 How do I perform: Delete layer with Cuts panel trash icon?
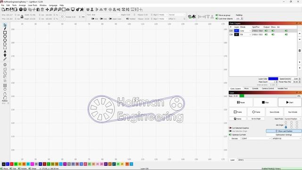click(300, 51)
